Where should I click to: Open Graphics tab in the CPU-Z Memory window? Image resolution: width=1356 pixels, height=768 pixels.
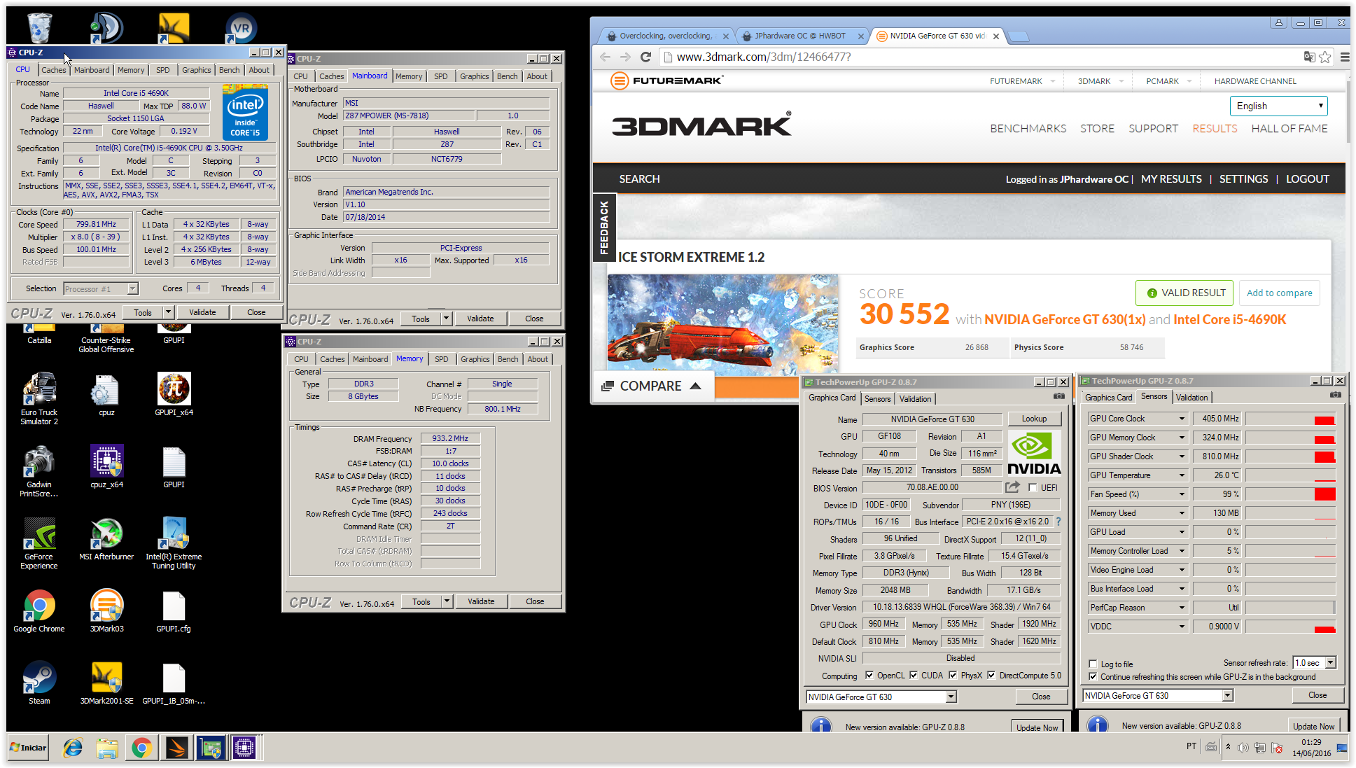[x=475, y=359]
